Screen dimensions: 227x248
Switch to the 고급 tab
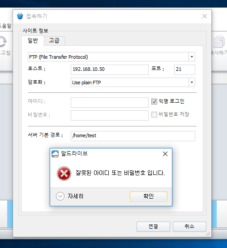click(x=54, y=40)
